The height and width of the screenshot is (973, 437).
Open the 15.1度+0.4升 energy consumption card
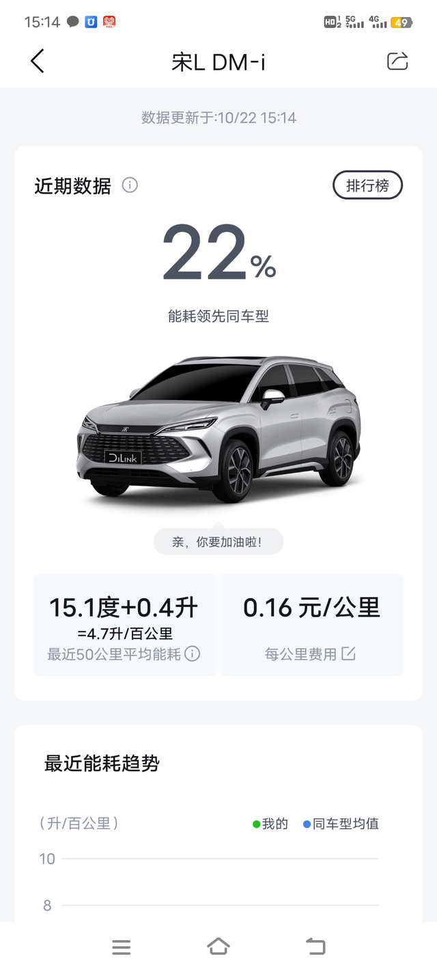(x=124, y=625)
